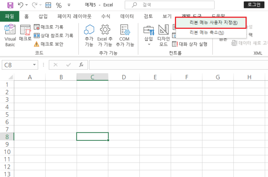Switch to the 수식 tab

pos(106,16)
